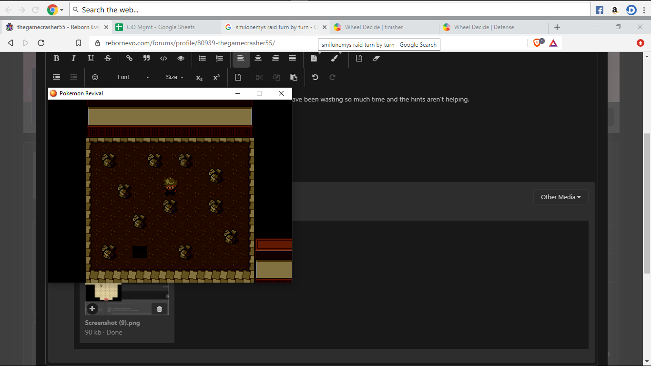Open the Amazon shortcut icon
The image size is (651, 366).
(615, 10)
